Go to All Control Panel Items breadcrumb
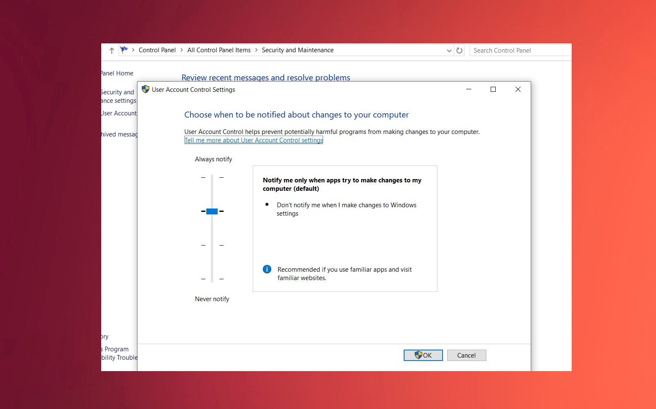The height and width of the screenshot is (409, 656). [x=219, y=50]
